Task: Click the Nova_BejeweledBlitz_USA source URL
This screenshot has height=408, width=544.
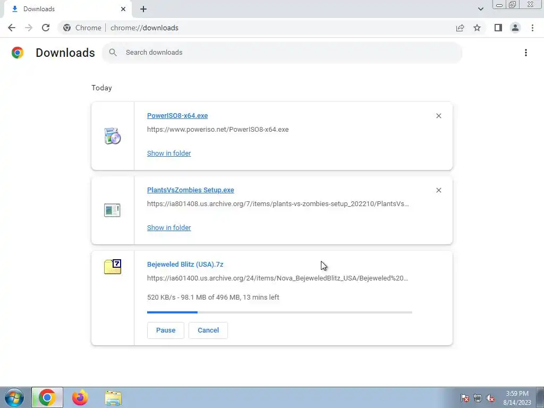Action: point(277,278)
